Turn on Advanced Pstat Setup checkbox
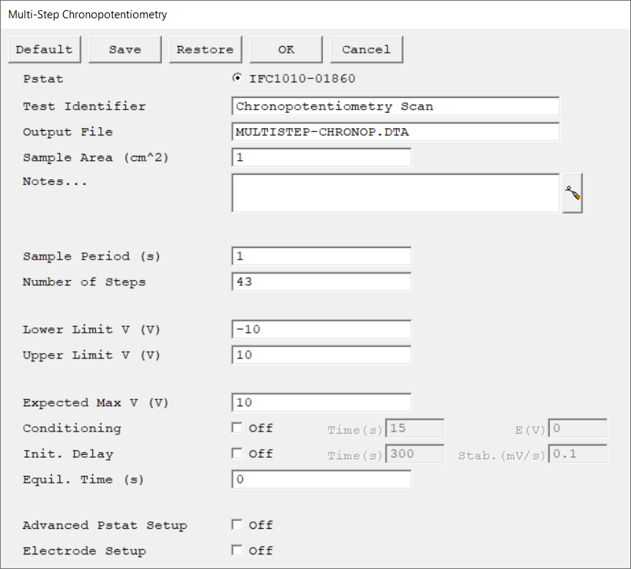 237,524
